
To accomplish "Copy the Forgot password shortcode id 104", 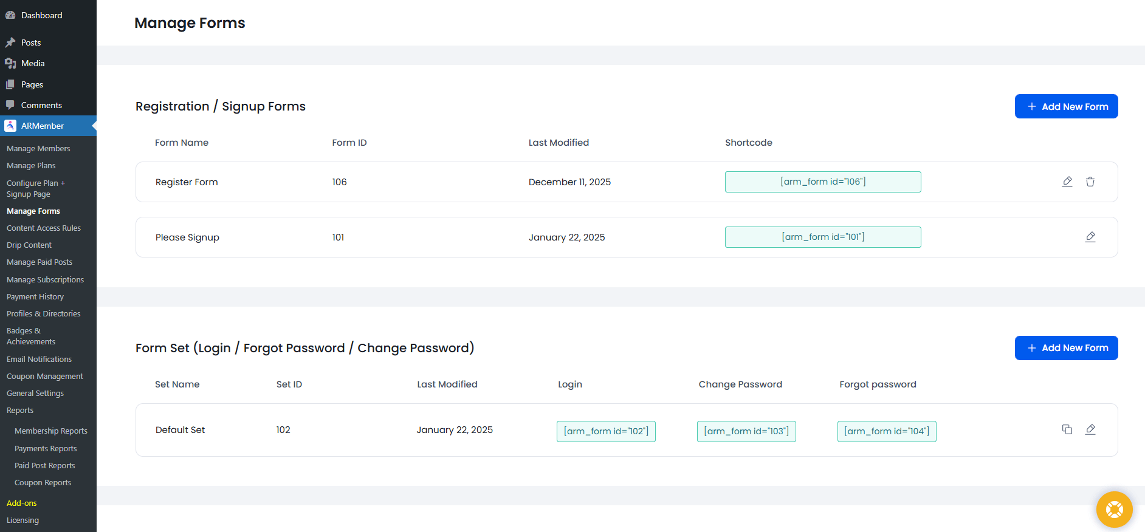I will (887, 431).
